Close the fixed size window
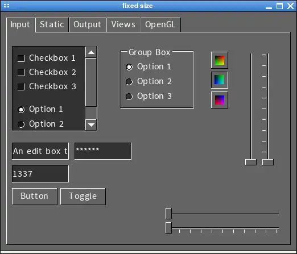The height and width of the screenshot is (254, 297). pos(290,6)
